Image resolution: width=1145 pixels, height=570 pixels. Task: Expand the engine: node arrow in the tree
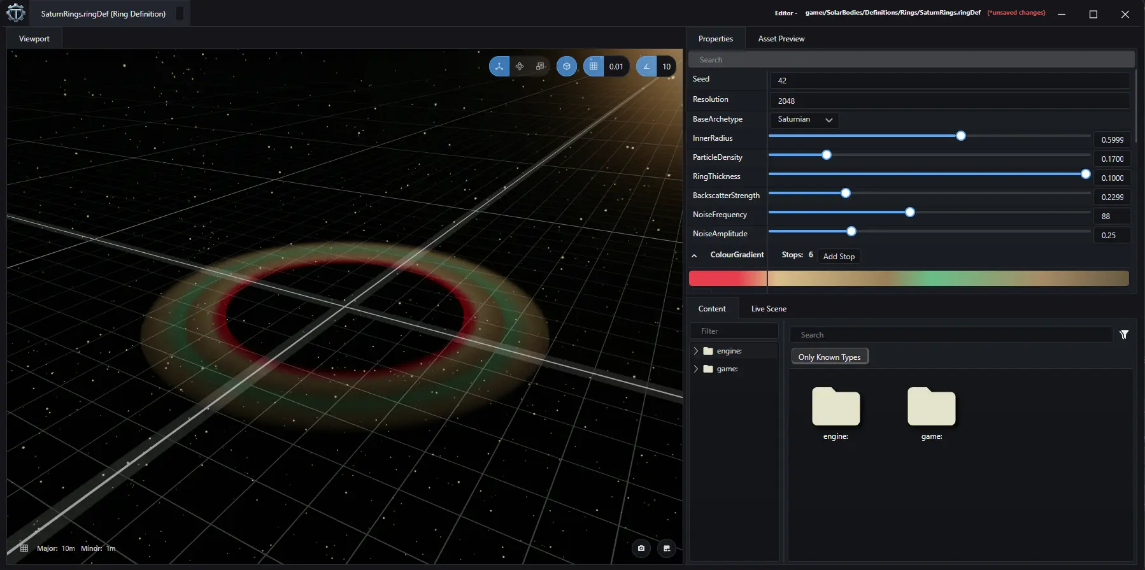tap(696, 351)
